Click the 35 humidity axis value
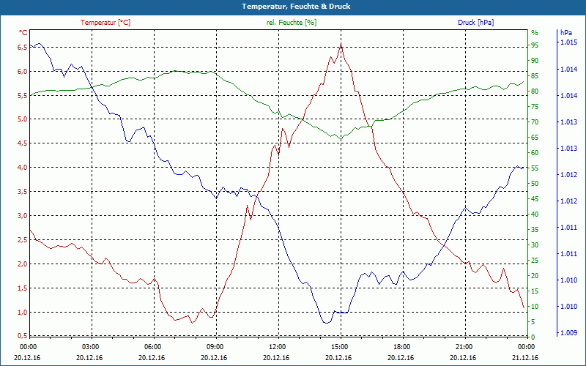The height and width of the screenshot is (366, 586). (x=535, y=230)
